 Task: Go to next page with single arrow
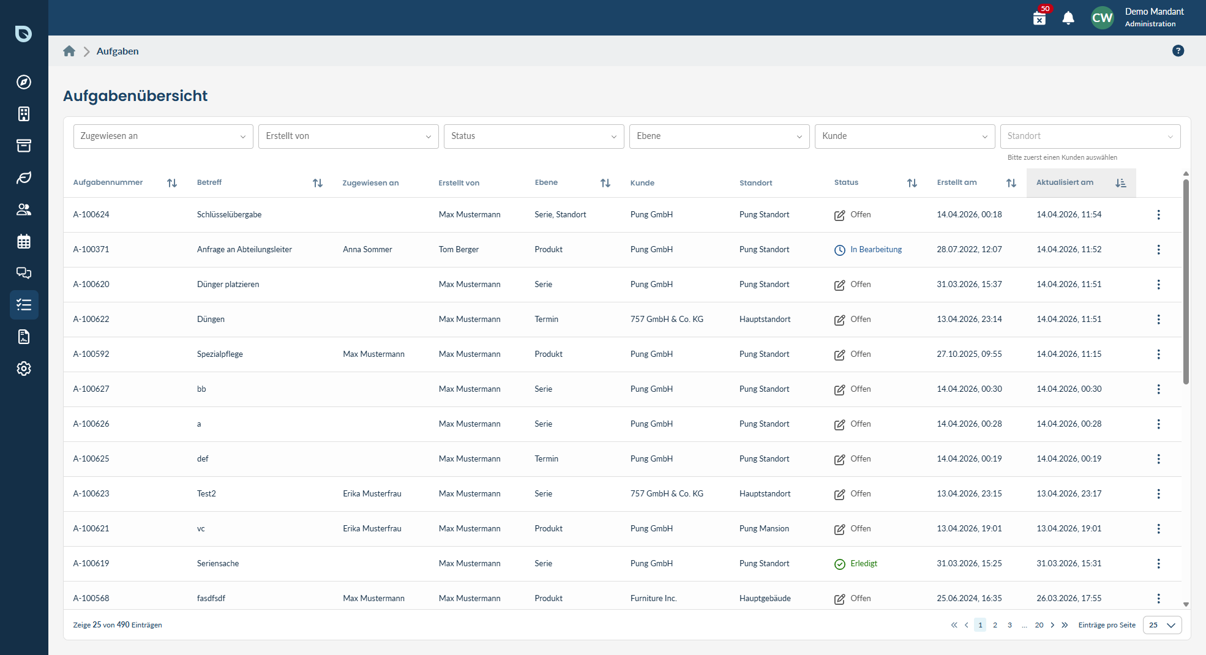click(x=1052, y=625)
